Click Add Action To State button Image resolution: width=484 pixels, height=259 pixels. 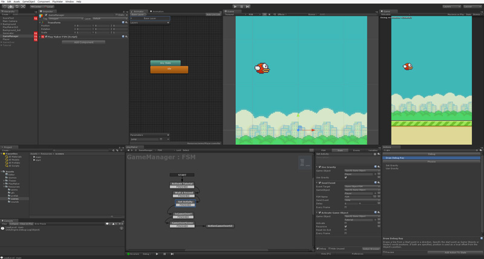[x=455, y=252]
